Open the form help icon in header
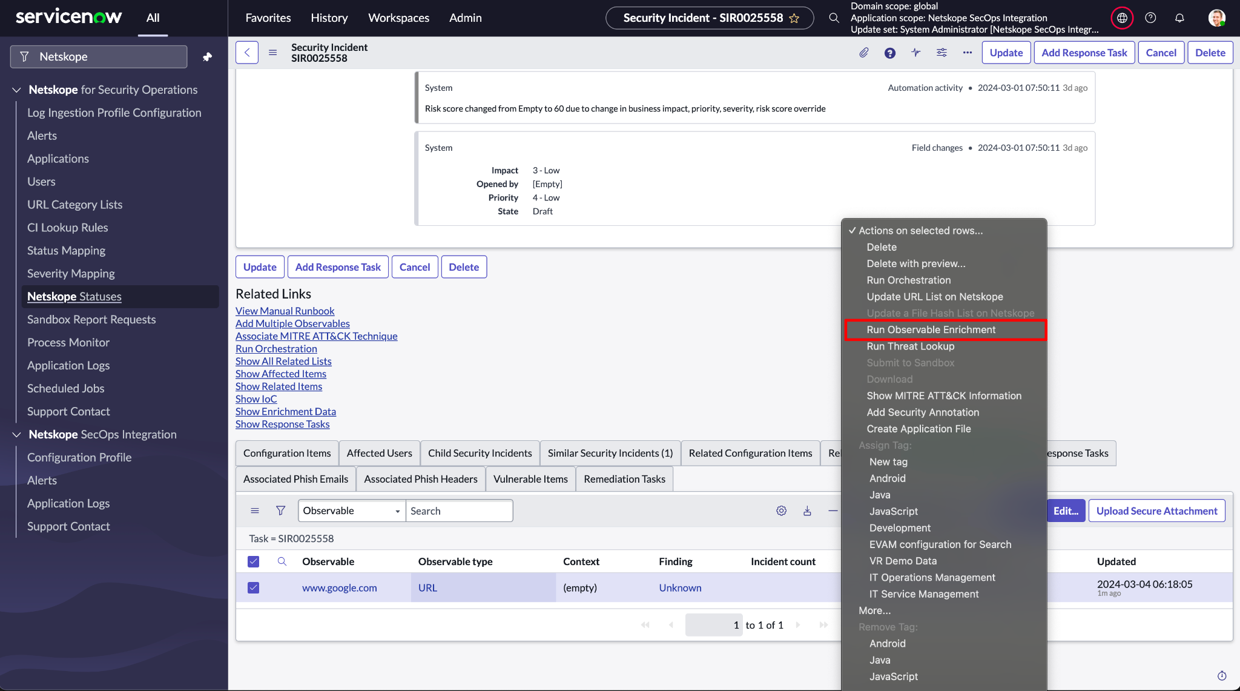Image resolution: width=1240 pixels, height=691 pixels. (x=890, y=53)
